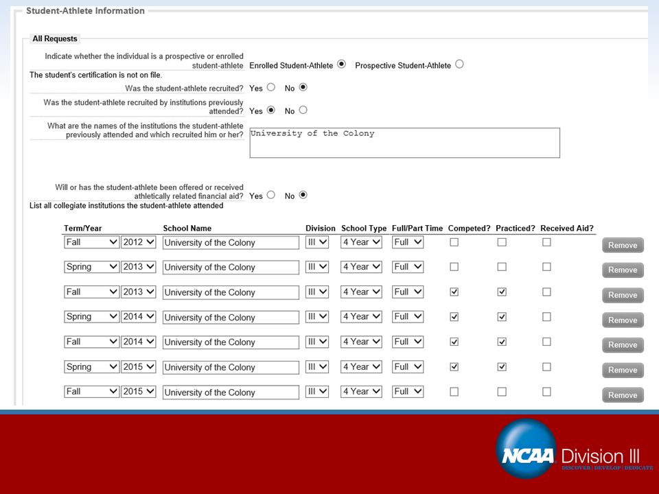Open term dropdown for Spring 2015 row

[91, 366]
